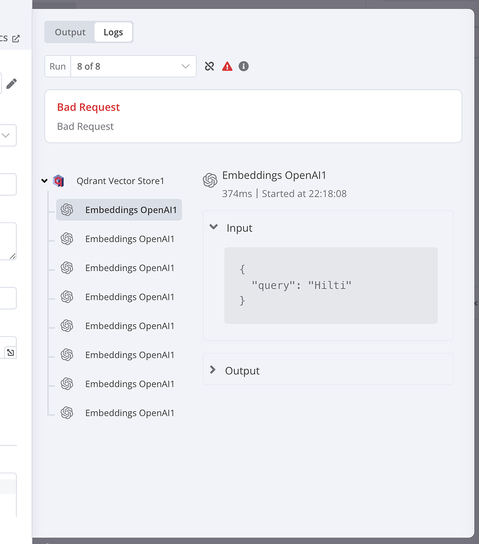The image size is (479, 544).
Task: Click the query JSON input block
Action: (331, 285)
